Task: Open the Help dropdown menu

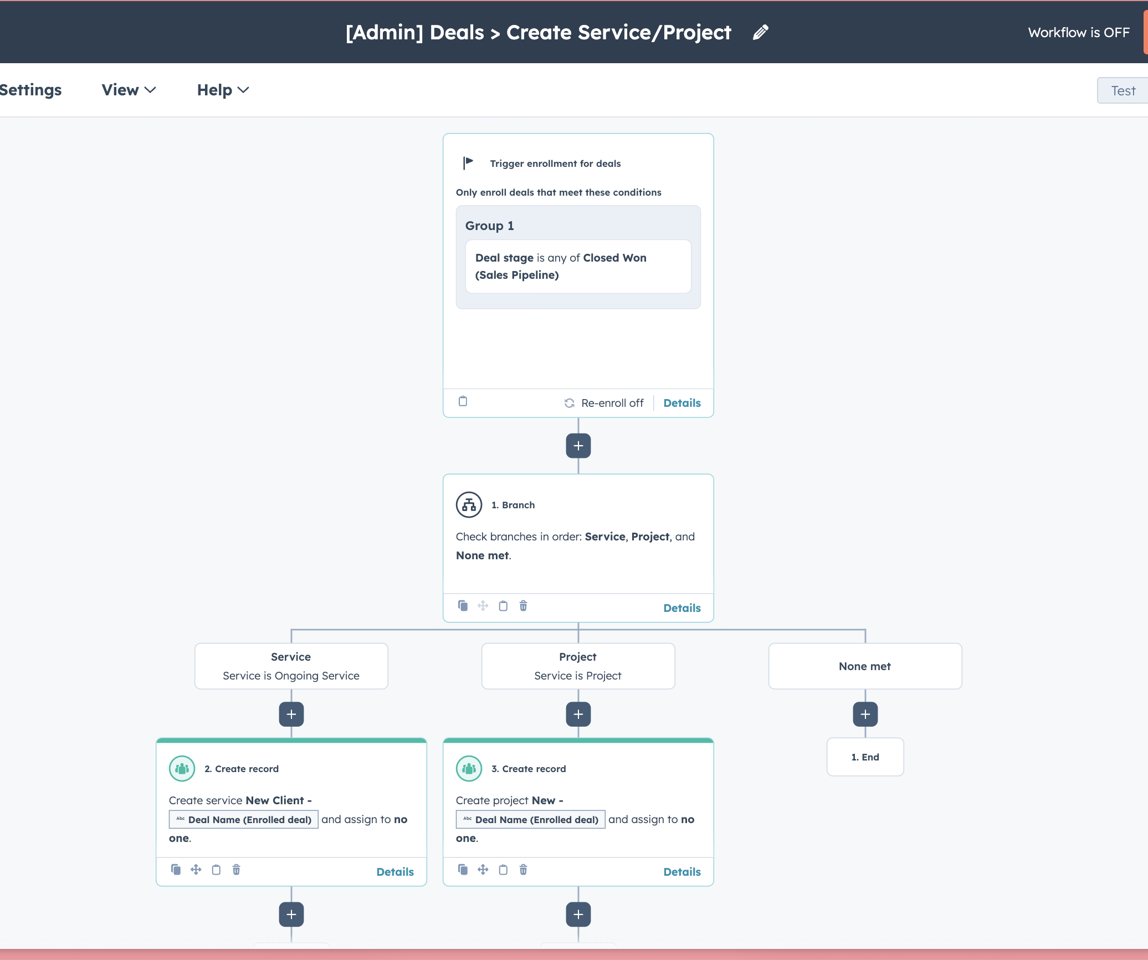Action: [223, 90]
